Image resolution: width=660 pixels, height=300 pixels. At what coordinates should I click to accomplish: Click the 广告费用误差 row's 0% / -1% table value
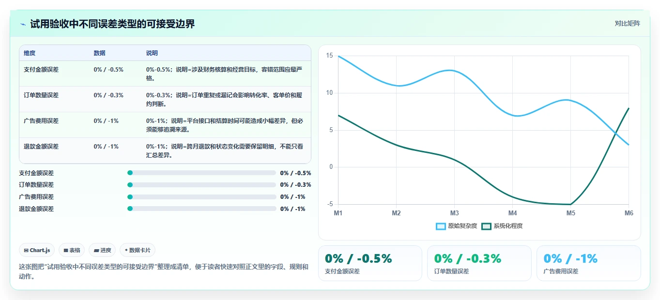click(x=106, y=121)
